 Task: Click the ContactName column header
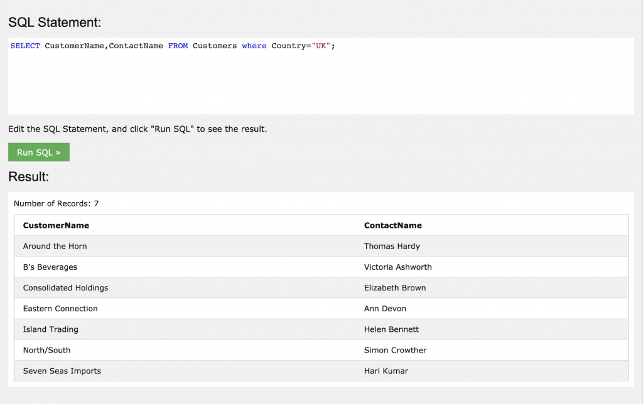point(393,225)
